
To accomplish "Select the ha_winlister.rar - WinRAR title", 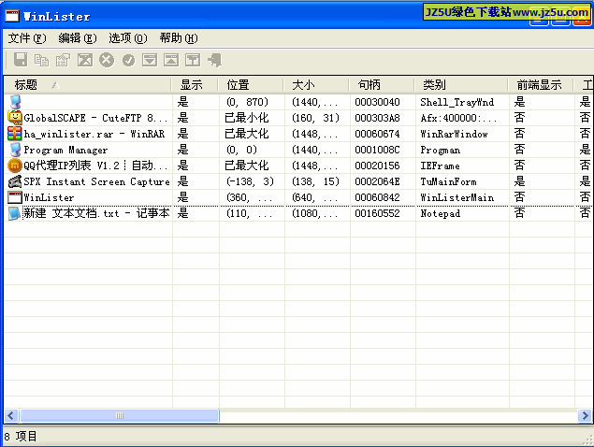I will [x=94, y=134].
